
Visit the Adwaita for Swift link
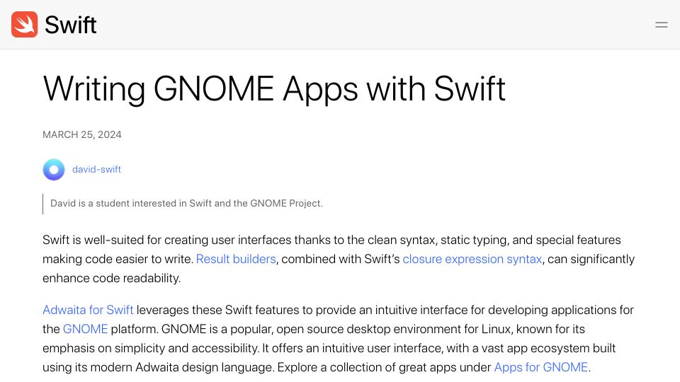point(88,310)
